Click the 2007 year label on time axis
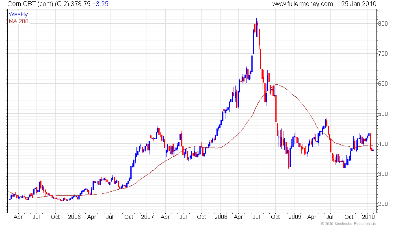Viewport: 398px width, 227px height. (147, 217)
